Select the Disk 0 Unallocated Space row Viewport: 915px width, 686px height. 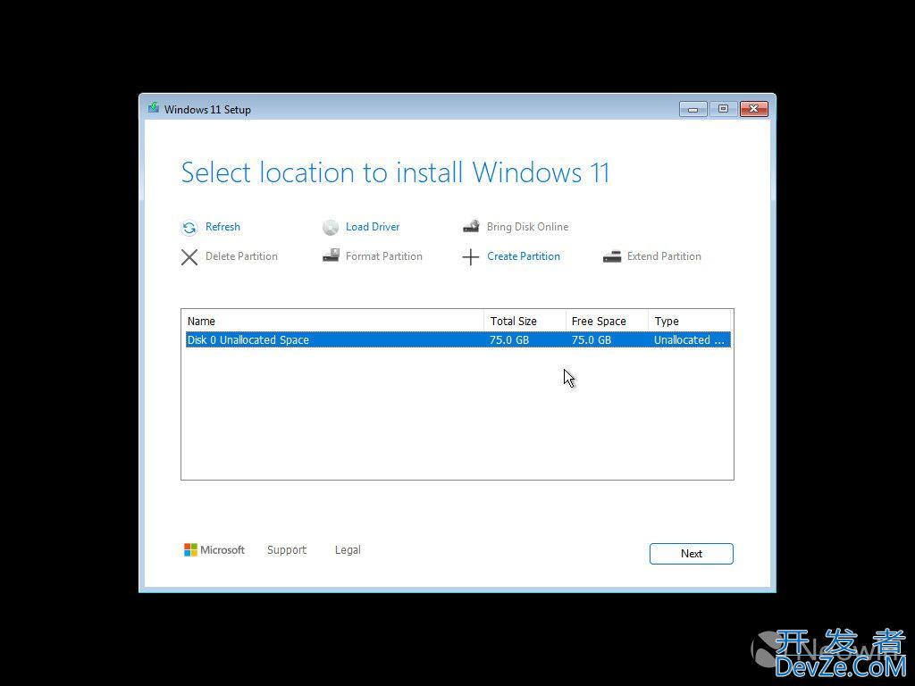(458, 340)
